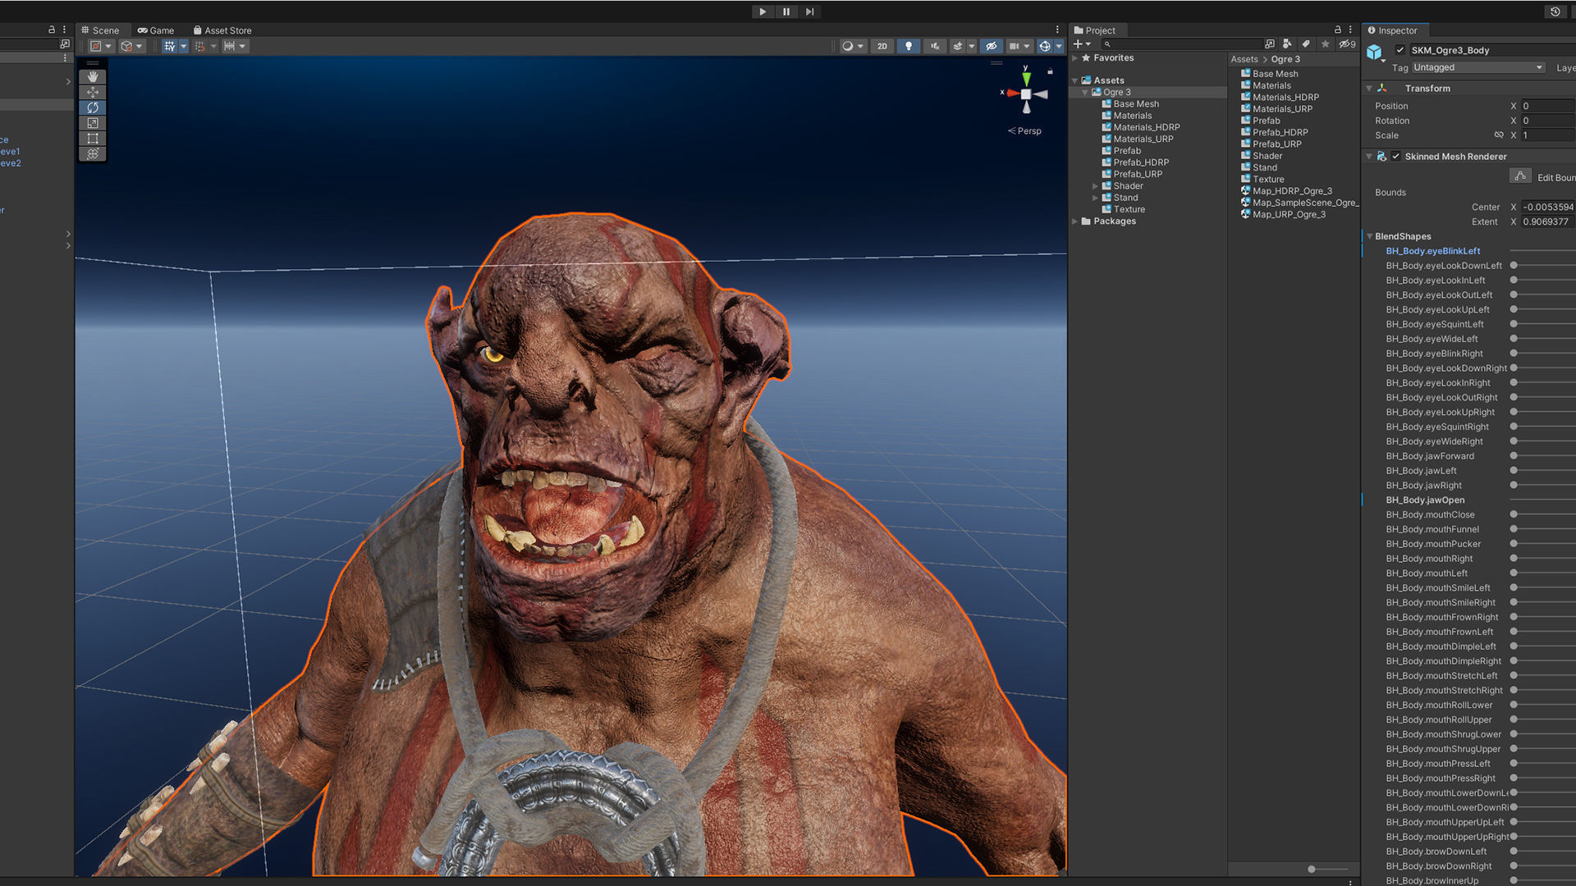
Task: Click the Edit Bounds button
Action: pos(1520,176)
